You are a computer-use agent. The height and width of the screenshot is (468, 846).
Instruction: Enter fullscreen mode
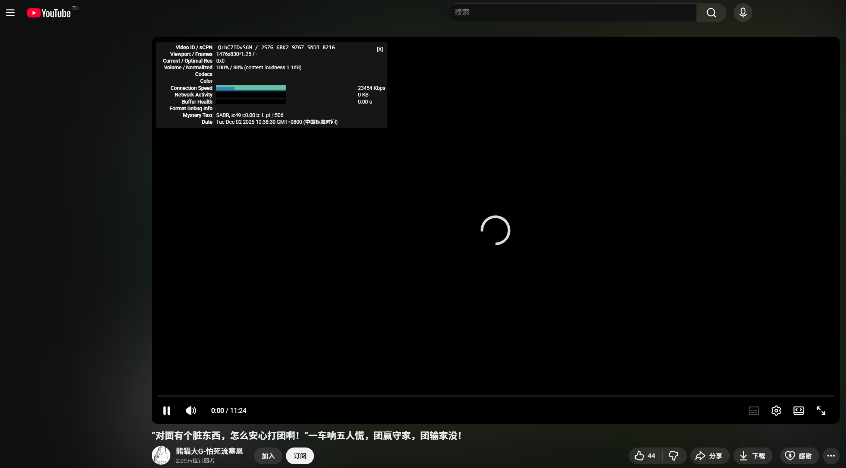[x=821, y=410]
